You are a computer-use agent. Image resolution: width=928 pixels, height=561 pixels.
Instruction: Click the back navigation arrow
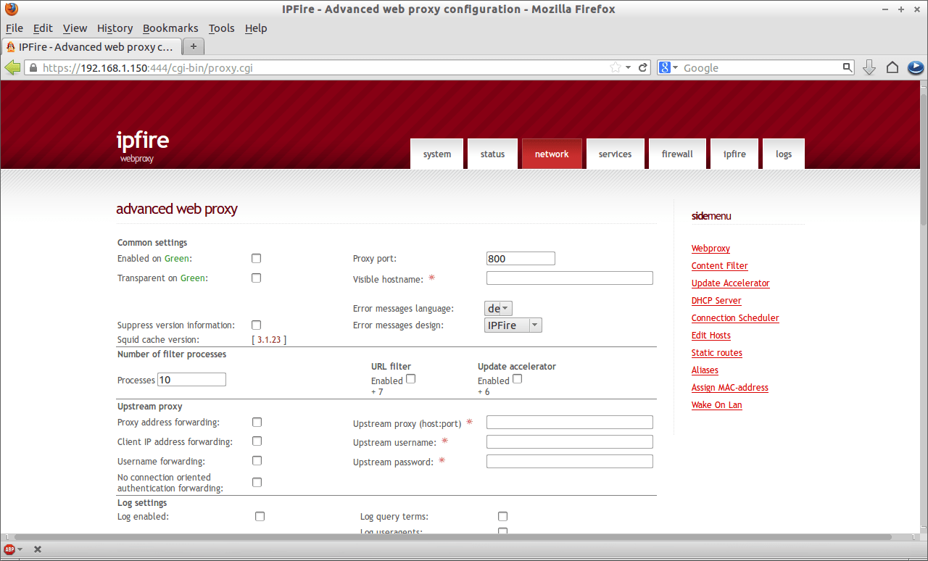point(13,67)
